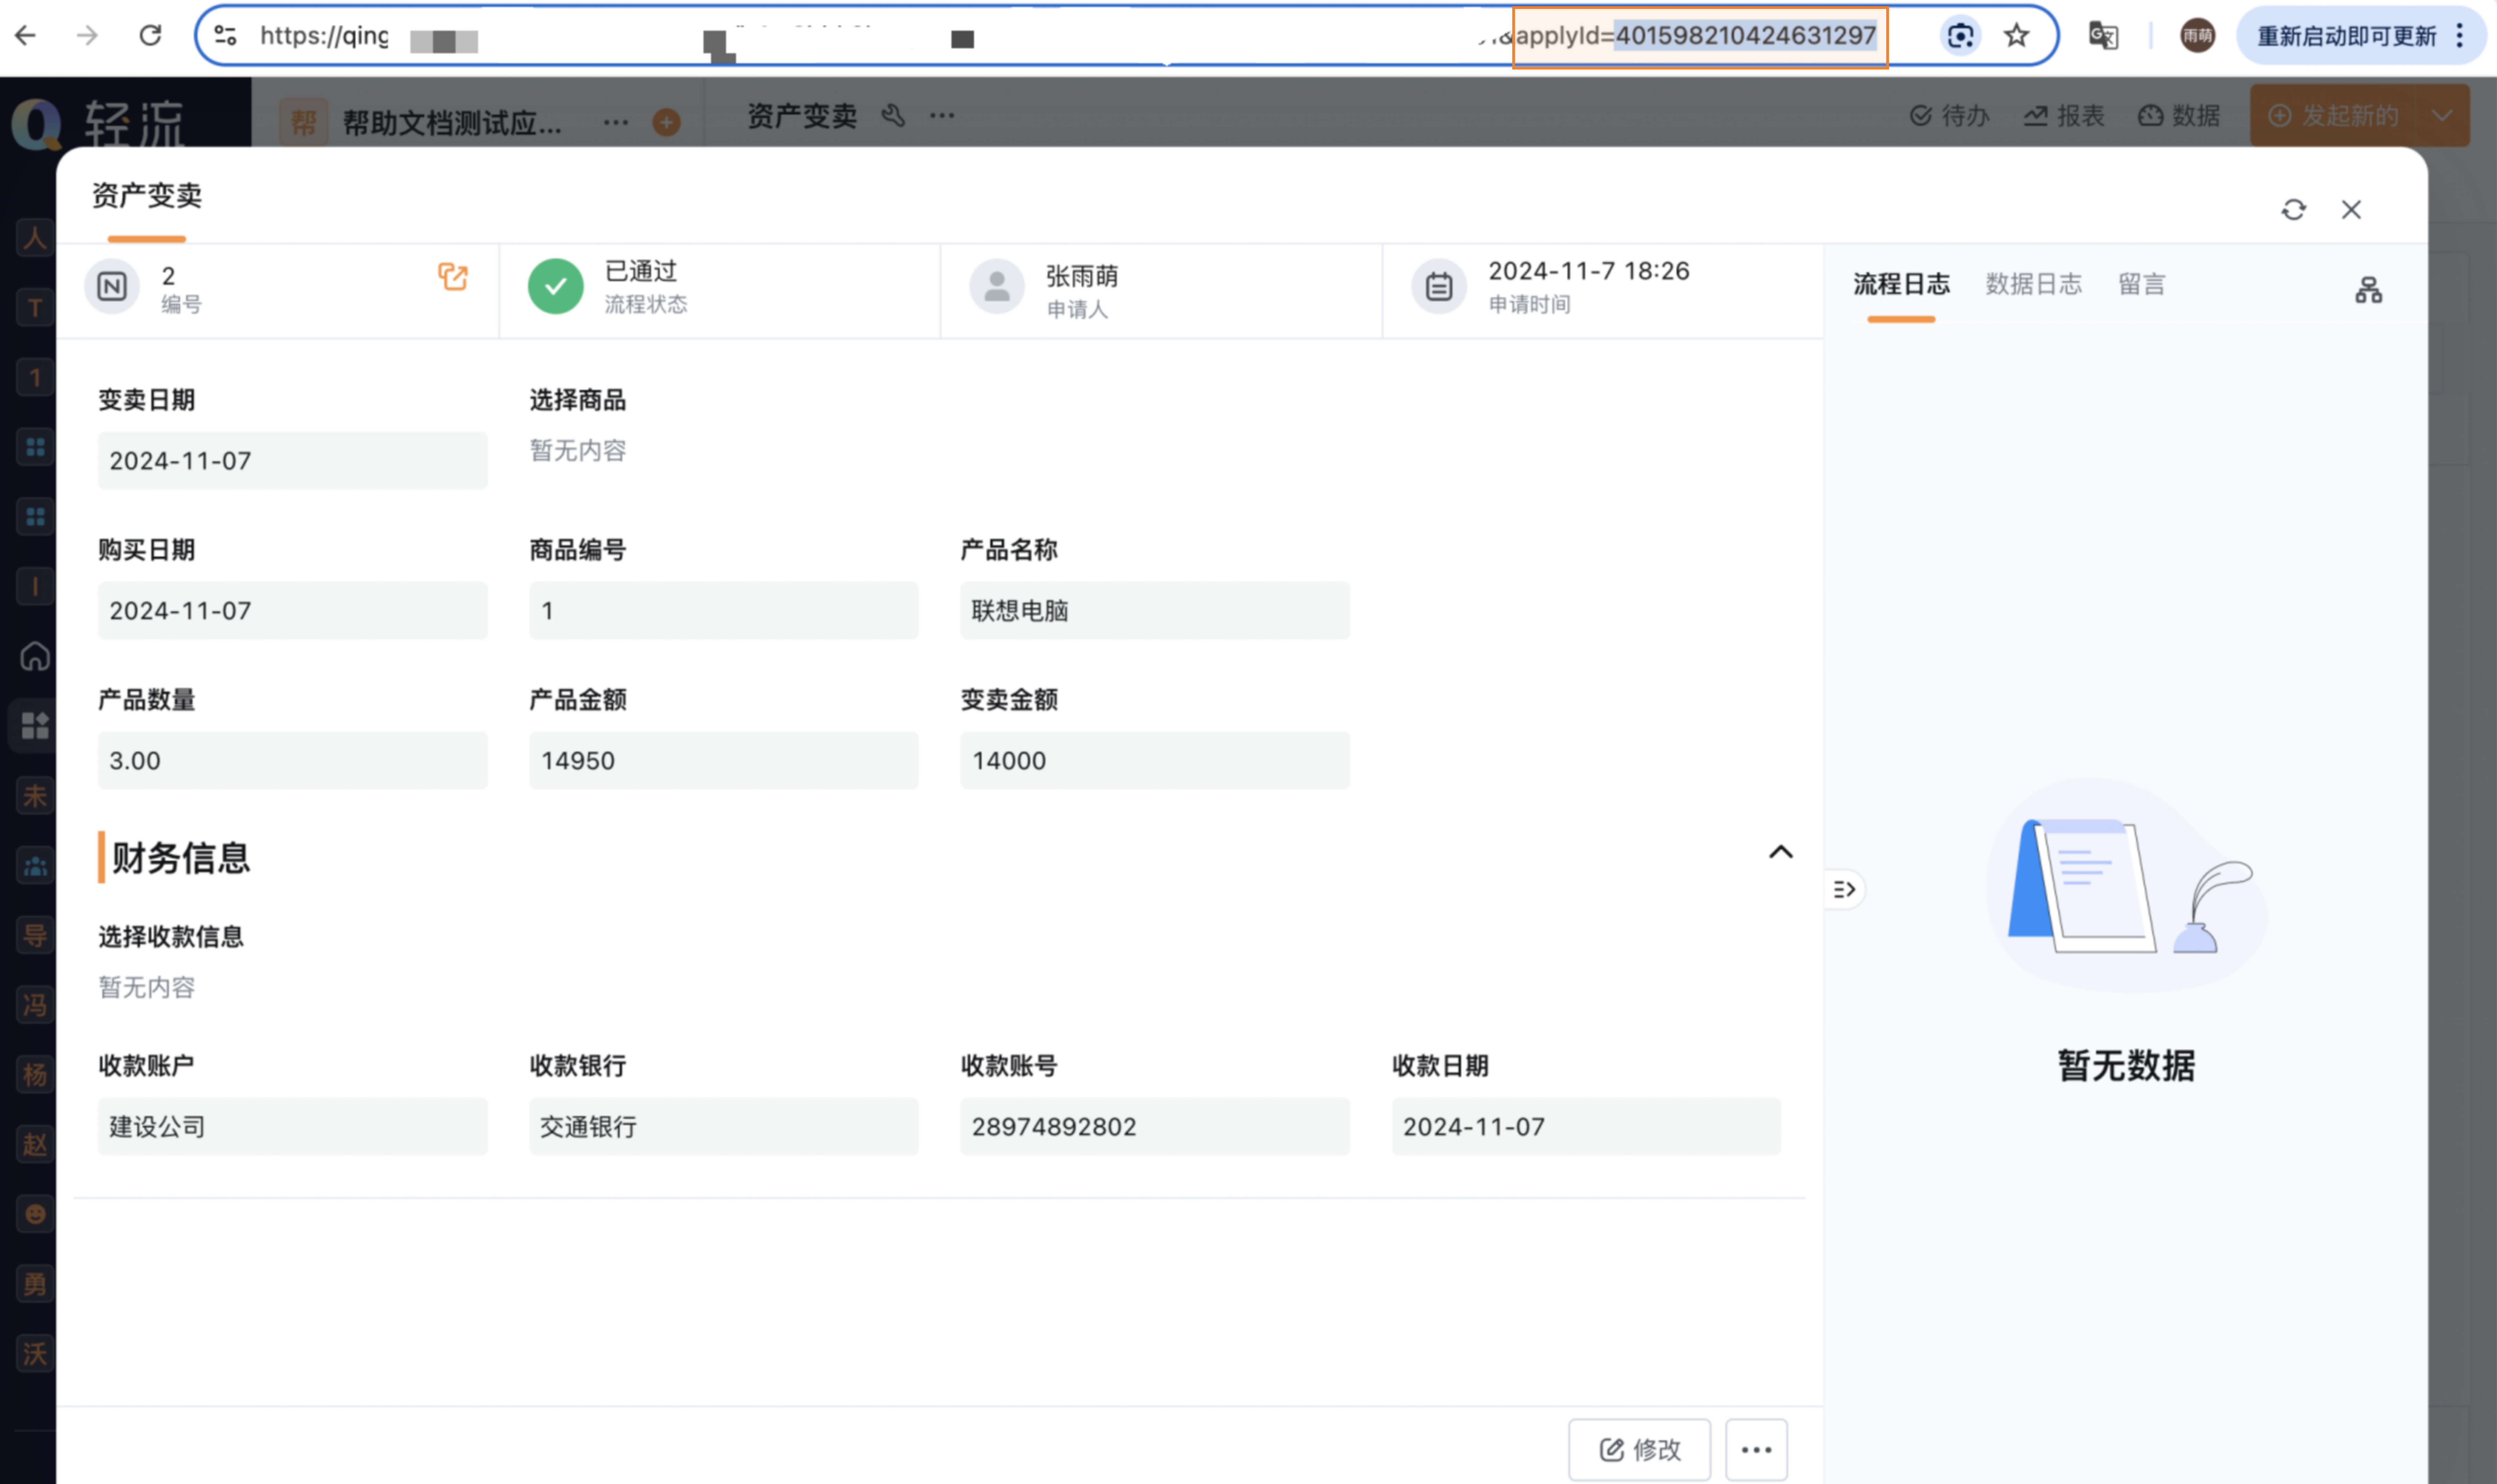Image resolution: width=2497 pixels, height=1484 pixels.
Task: Select the 资产变卖 dialog title tab
Action: (147, 196)
